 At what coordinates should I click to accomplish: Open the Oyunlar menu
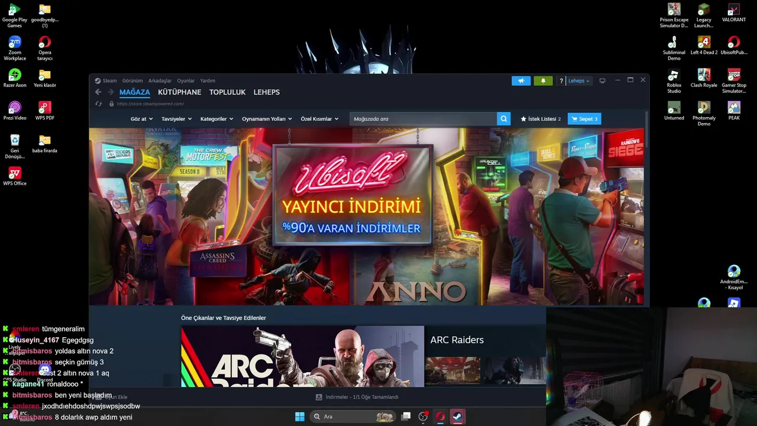tap(186, 80)
